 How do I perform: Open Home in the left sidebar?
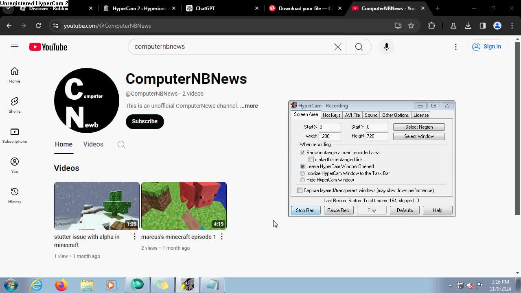tap(15, 75)
